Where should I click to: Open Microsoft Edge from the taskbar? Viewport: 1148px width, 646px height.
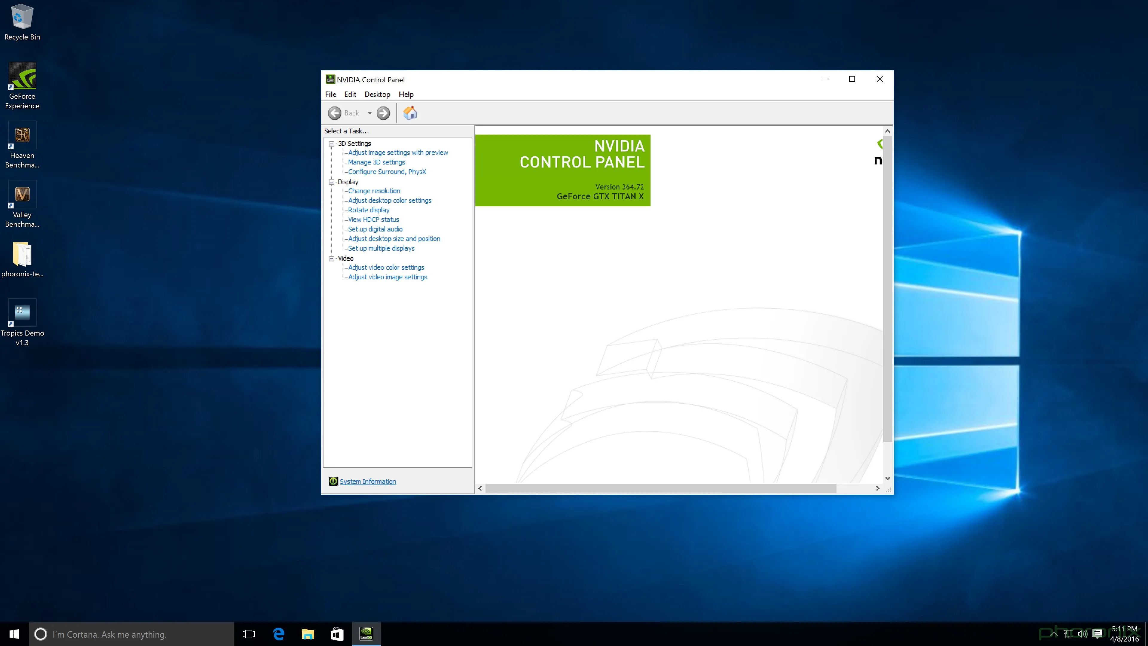(279, 633)
